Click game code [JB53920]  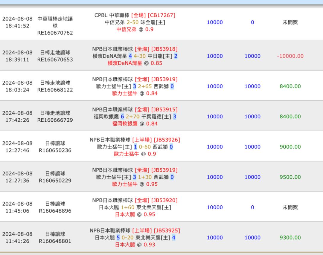164,200
